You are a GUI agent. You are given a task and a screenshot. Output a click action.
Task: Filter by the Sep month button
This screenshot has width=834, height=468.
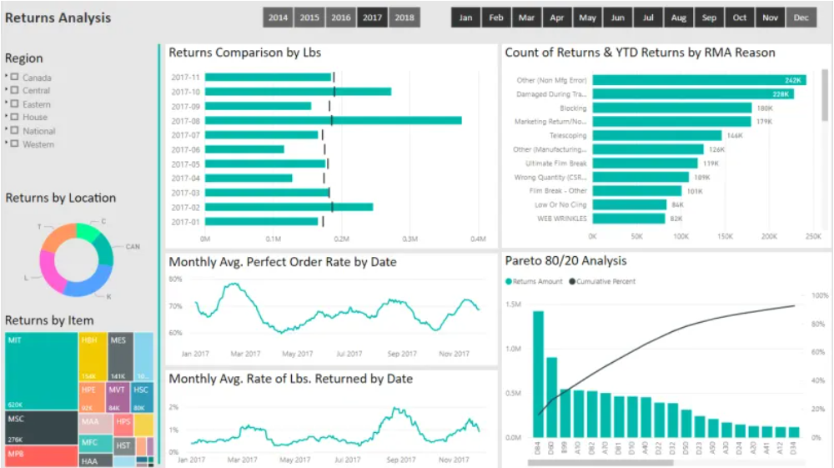point(709,18)
